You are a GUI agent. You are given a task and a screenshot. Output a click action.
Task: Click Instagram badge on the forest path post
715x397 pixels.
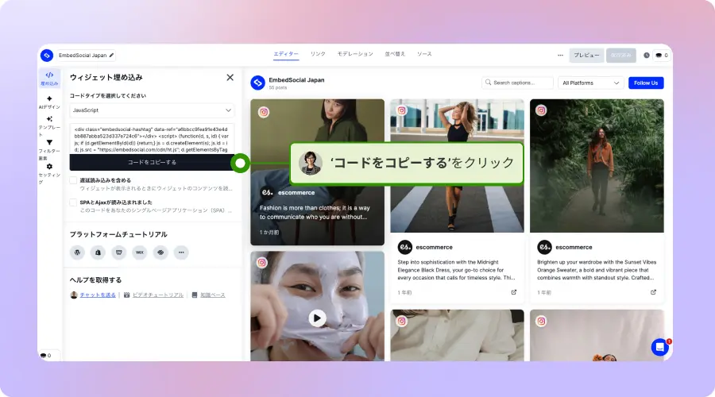coord(541,110)
